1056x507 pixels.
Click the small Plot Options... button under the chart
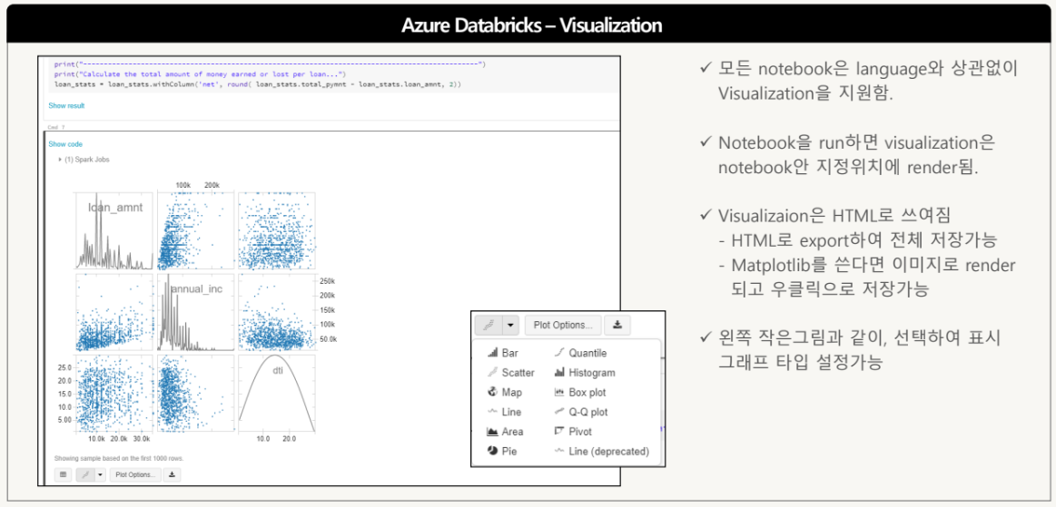click(137, 474)
